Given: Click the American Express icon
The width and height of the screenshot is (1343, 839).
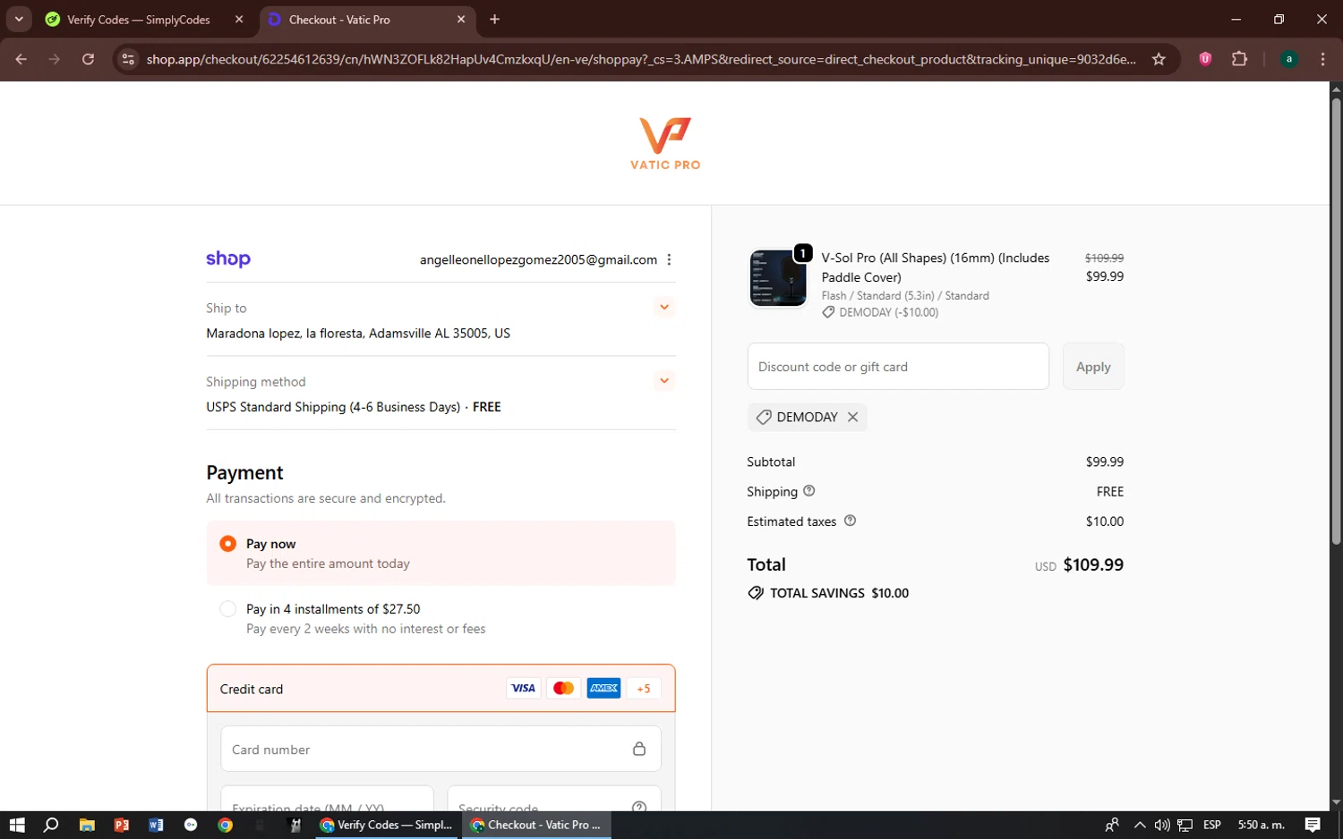Looking at the screenshot, I should (x=603, y=688).
